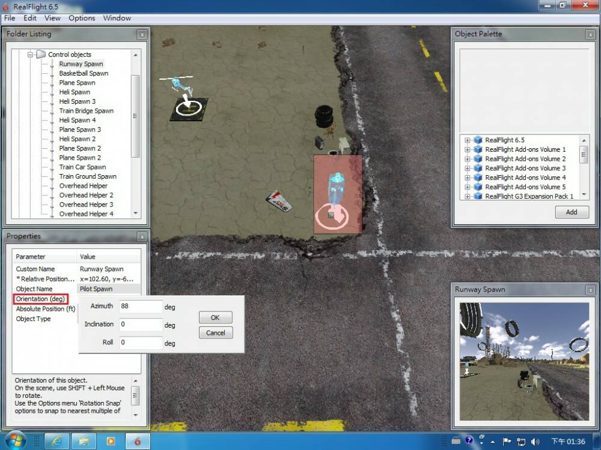Viewport: 601px width, 450px height.
Task: Select Train Ground Spawn in the tree
Action: click(x=88, y=176)
